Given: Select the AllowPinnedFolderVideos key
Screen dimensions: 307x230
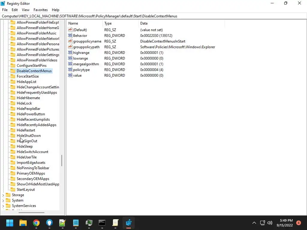Looking at the screenshot, I should click(x=37, y=60).
